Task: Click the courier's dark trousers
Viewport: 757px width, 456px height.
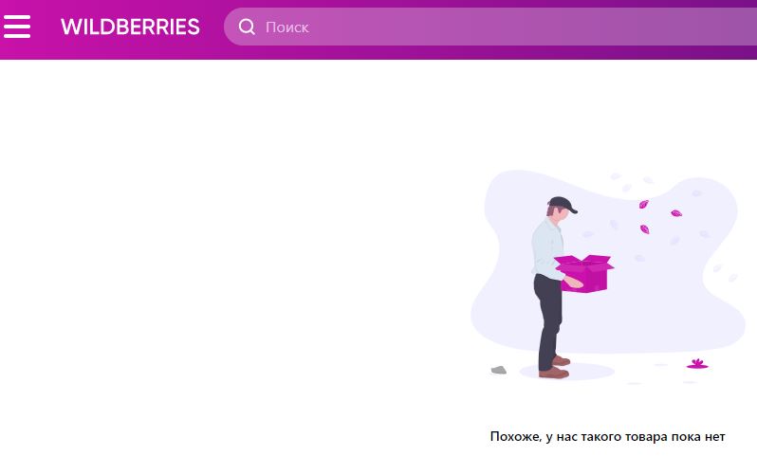Action: [x=549, y=320]
